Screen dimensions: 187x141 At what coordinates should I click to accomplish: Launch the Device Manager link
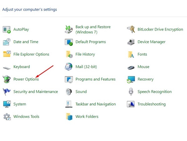click(x=151, y=42)
